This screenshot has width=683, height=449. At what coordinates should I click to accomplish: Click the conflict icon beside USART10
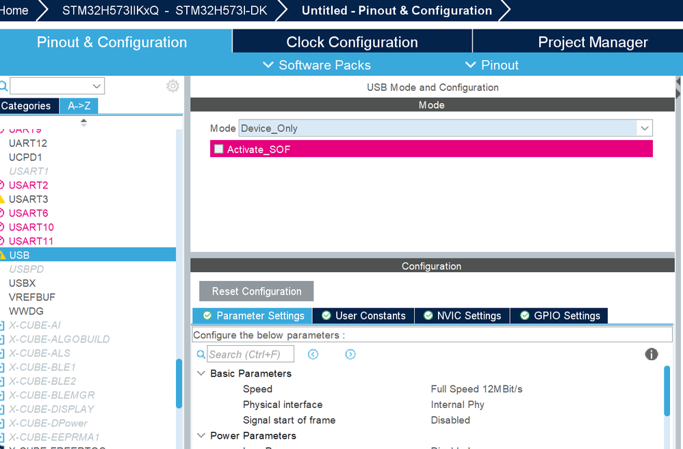[x=2, y=227]
